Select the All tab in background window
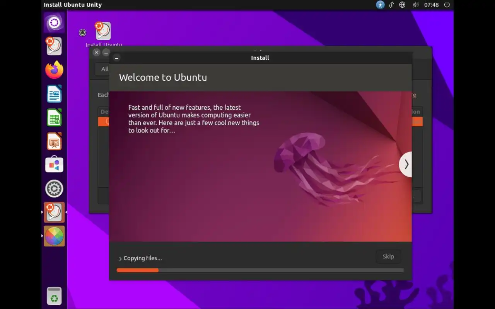This screenshot has width=495, height=309. 103,69
